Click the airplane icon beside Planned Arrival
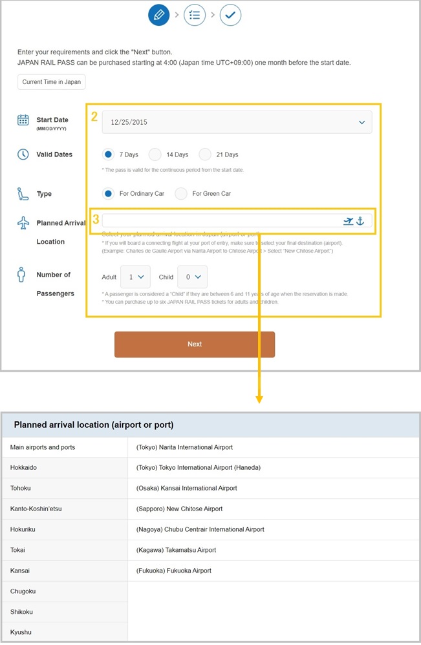Screen dimensions: 421x645 23,222
